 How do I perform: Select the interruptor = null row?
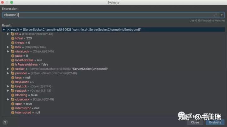(x=113, y=108)
